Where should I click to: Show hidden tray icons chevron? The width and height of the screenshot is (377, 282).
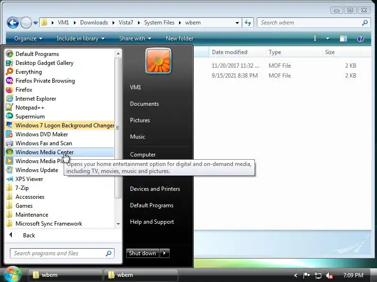[x=295, y=275]
